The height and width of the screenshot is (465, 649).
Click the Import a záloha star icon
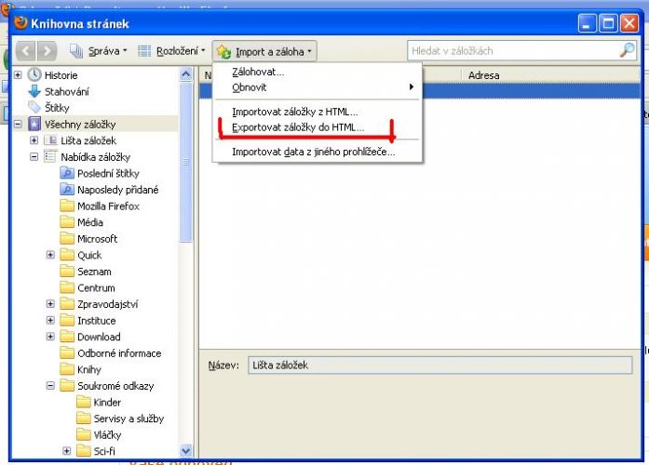[223, 52]
